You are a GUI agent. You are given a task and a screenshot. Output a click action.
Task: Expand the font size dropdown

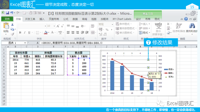(x=54, y=26)
